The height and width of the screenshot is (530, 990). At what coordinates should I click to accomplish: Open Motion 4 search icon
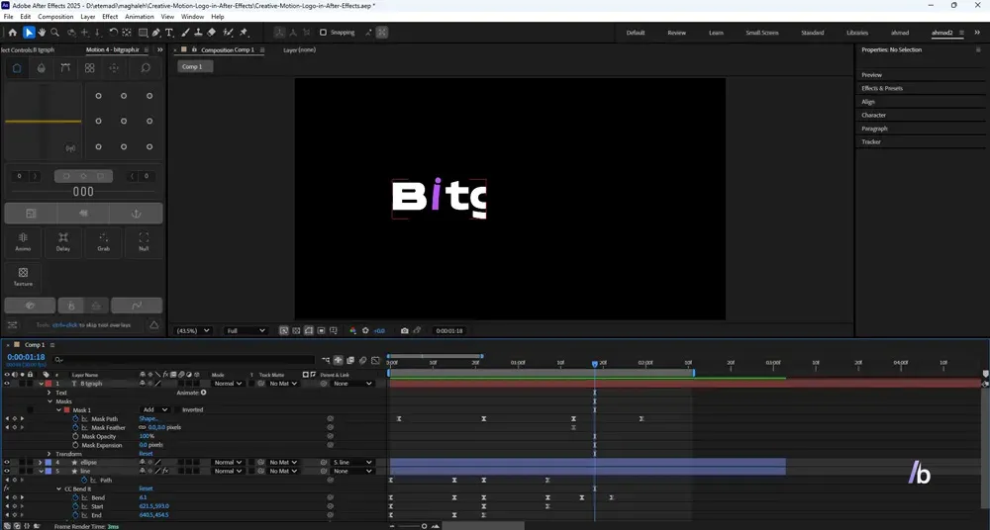146,68
